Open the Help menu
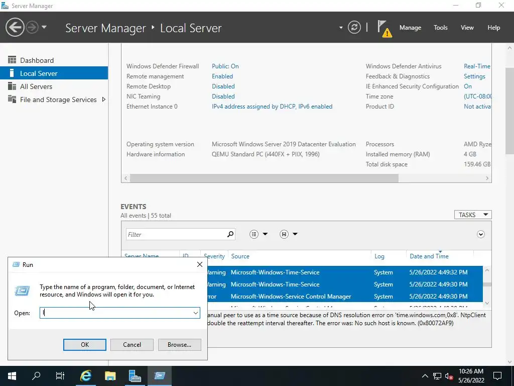Image resolution: width=514 pixels, height=386 pixels. (494, 28)
